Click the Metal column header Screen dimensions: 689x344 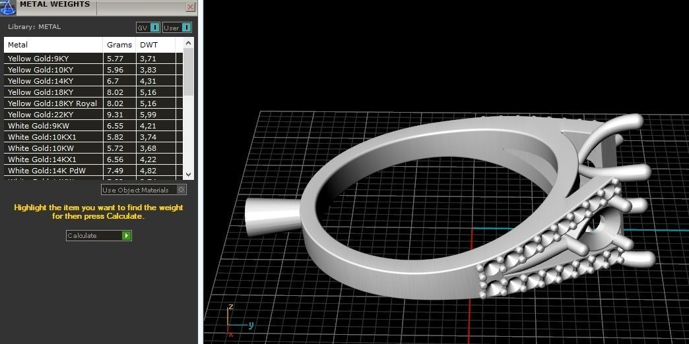coord(53,45)
